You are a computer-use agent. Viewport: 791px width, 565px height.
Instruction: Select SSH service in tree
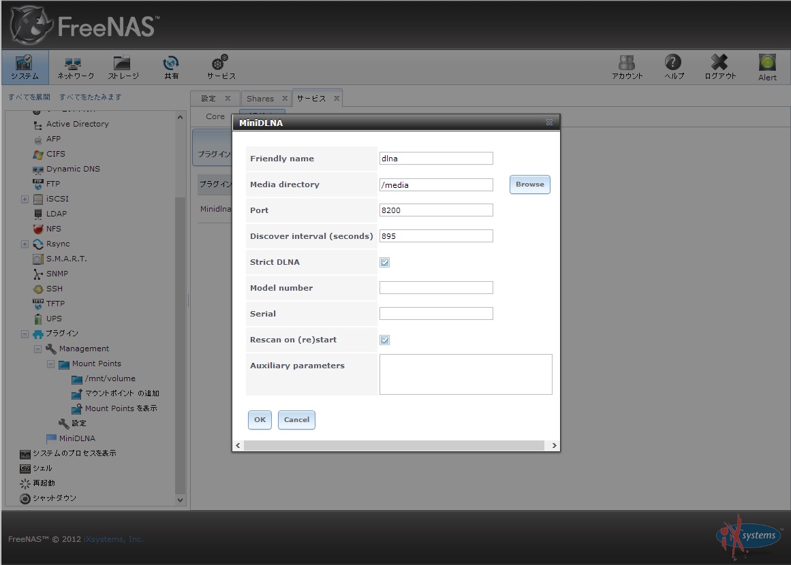(x=54, y=289)
